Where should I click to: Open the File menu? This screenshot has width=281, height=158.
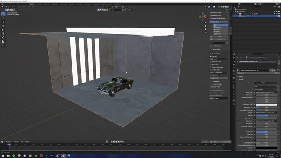[5, 4]
